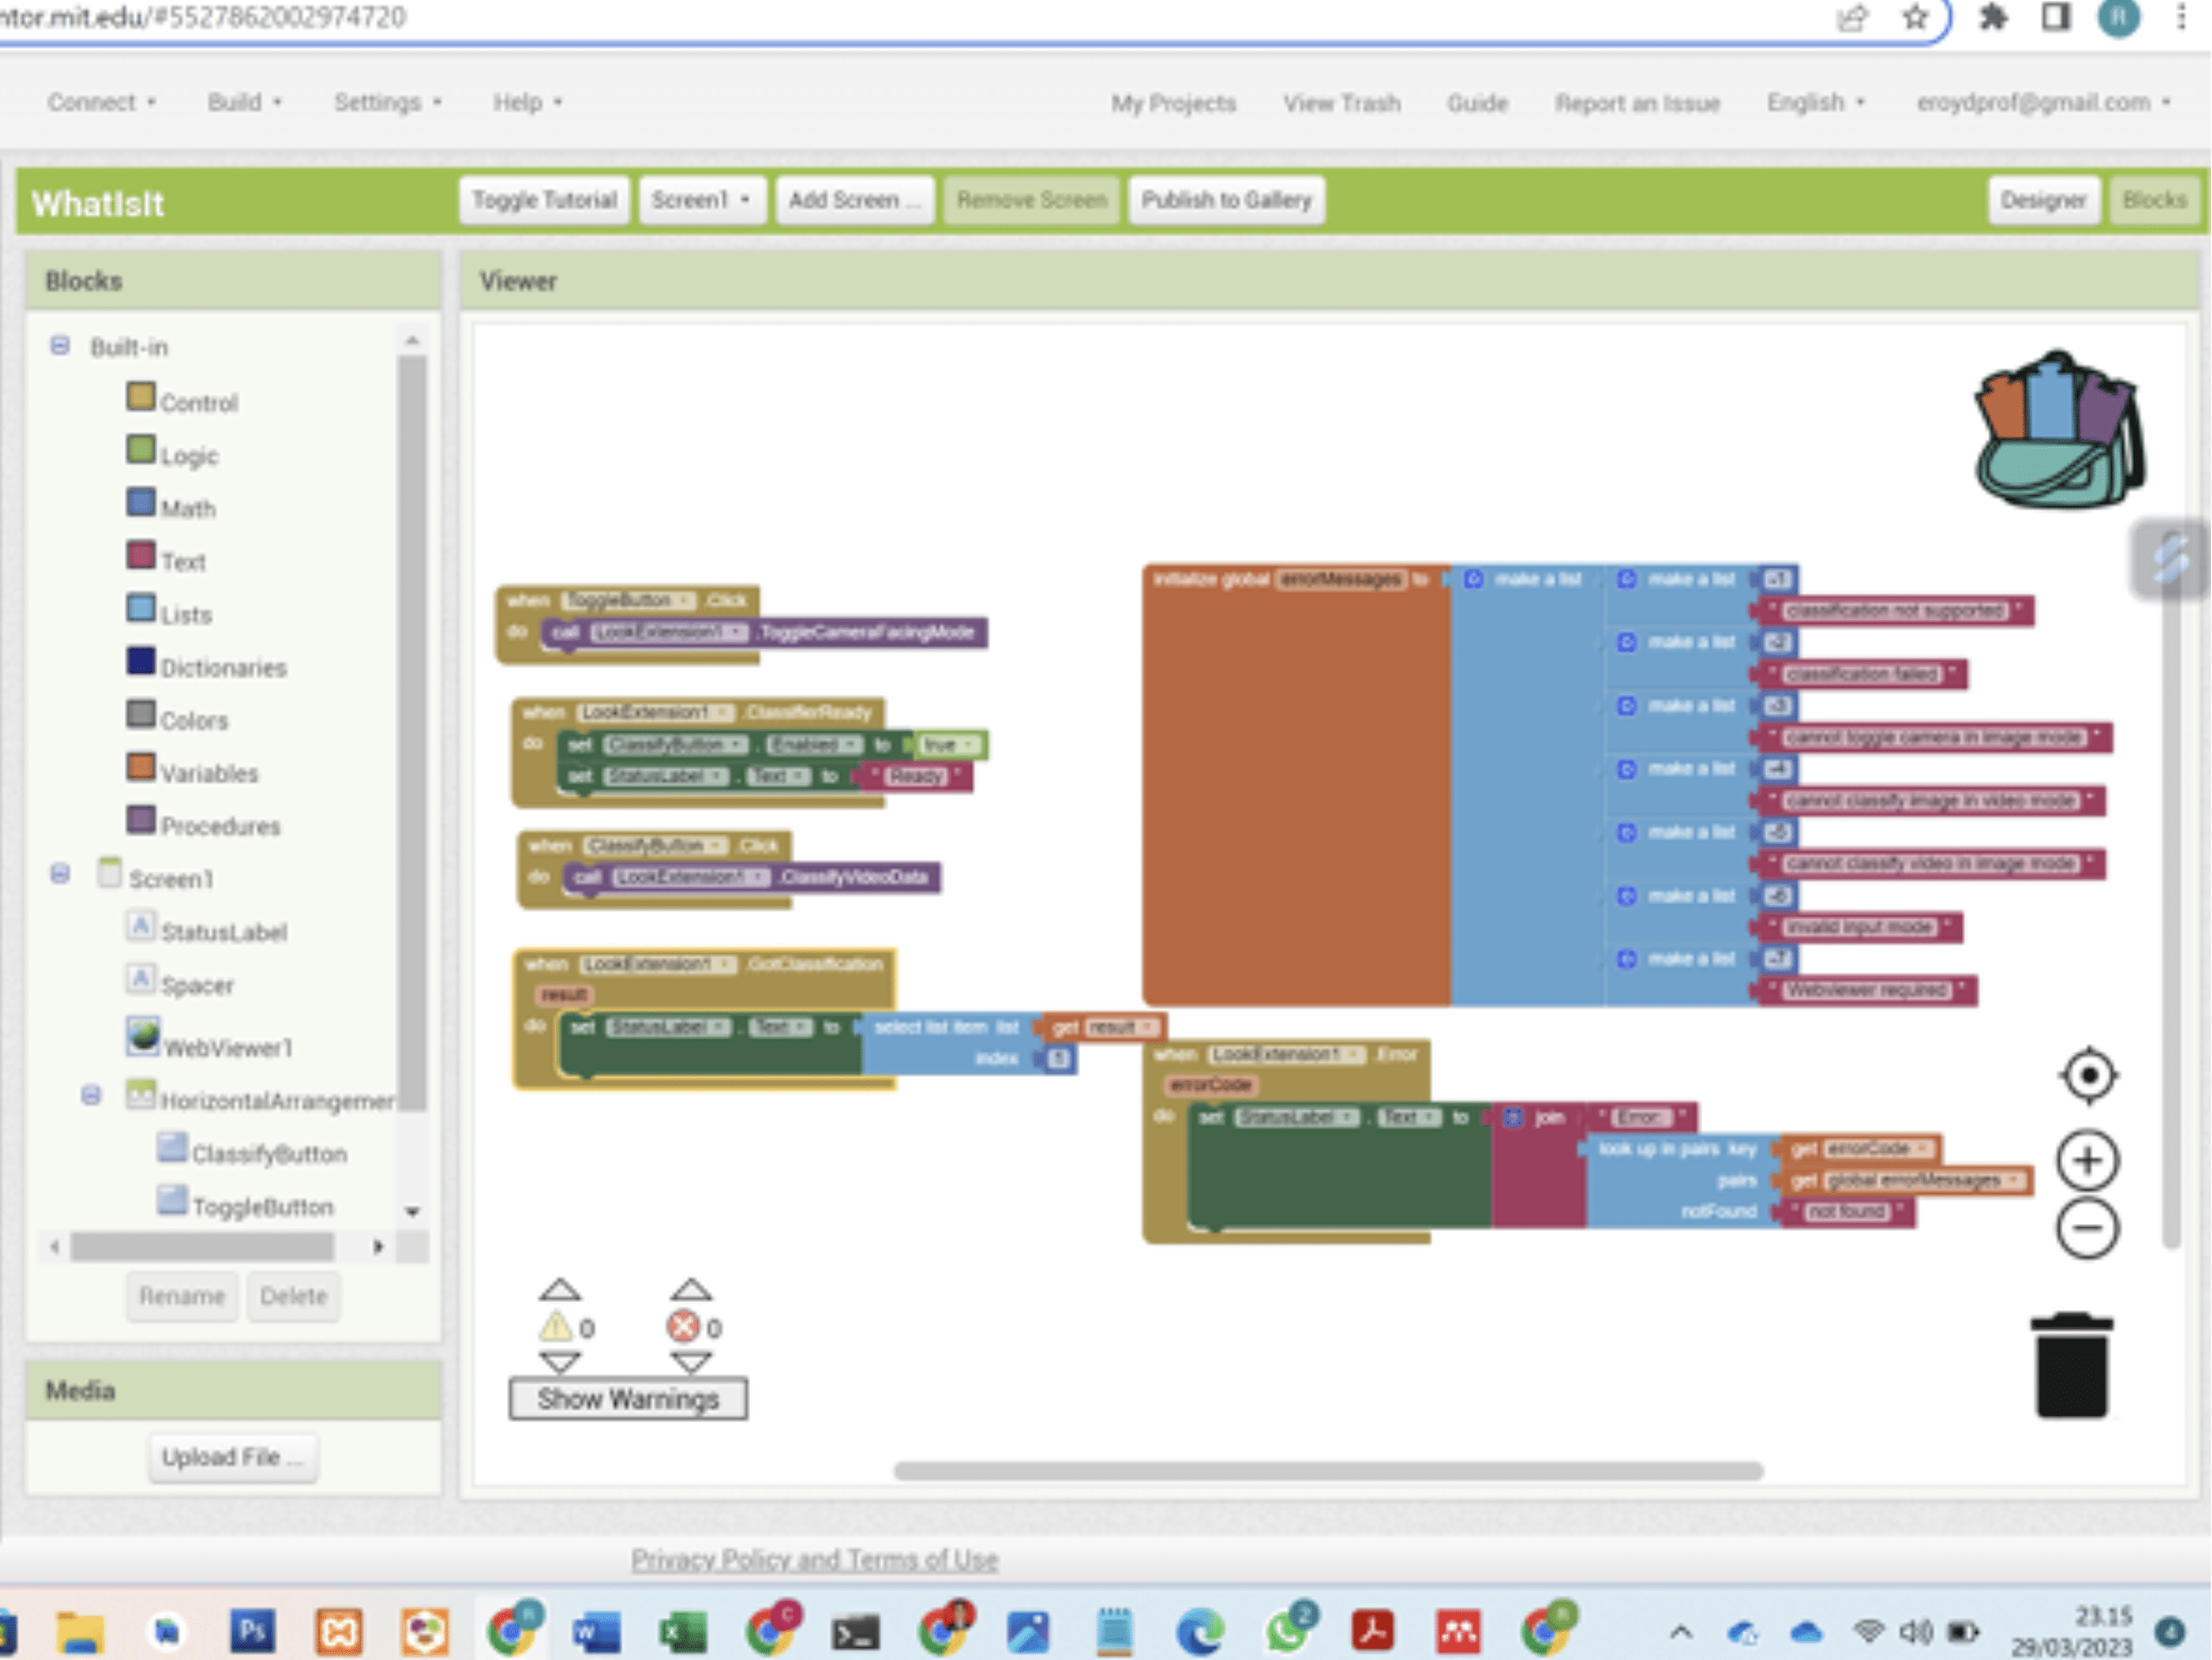Zoom out with the minus icon
Screen dimensions: 2212x1660
pos(2087,1228)
